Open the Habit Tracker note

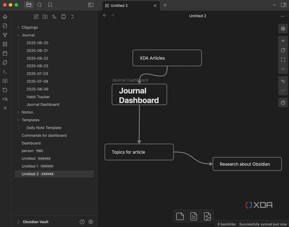[38, 97]
